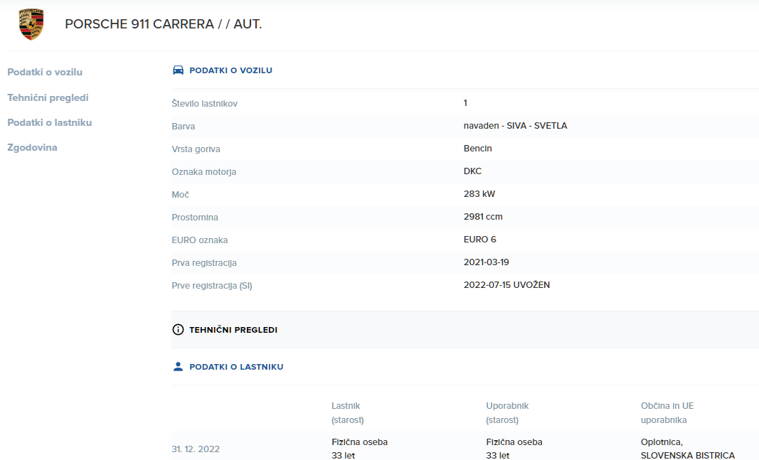Click the car icon beside Podatki o vozilu
The height and width of the screenshot is (460, 759).
pyautogui.click(x=178, y=70)
